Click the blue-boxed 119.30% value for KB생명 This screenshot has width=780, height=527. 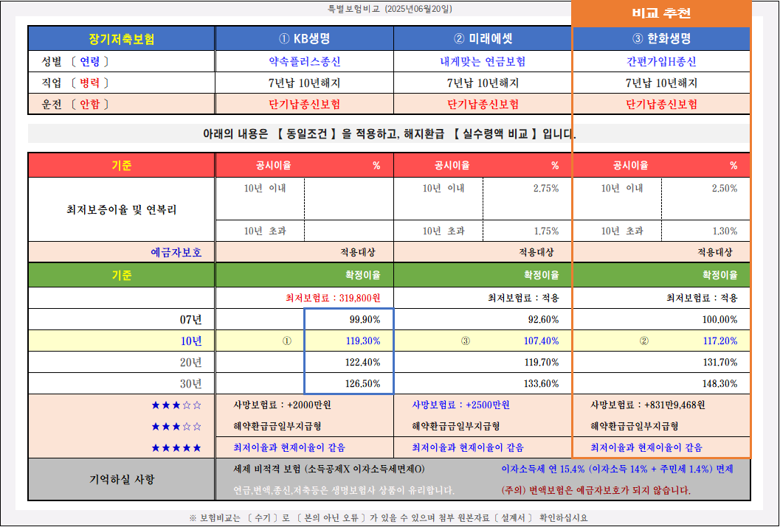[x=366, y=341]
